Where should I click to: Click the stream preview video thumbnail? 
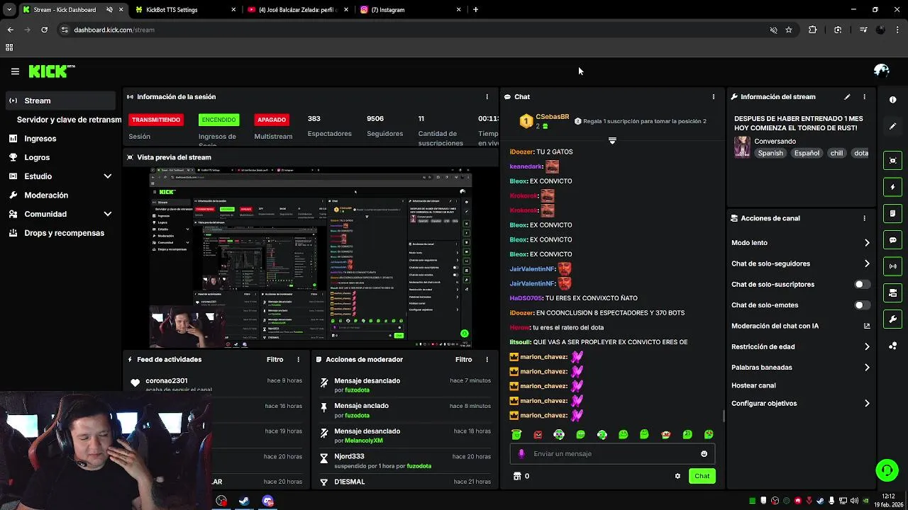coord(311,258)
